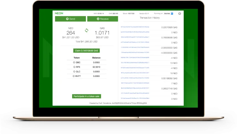Open info icon next to DBC token
The width and height of the screenshot is (237, 134).
tap(74, 62)
